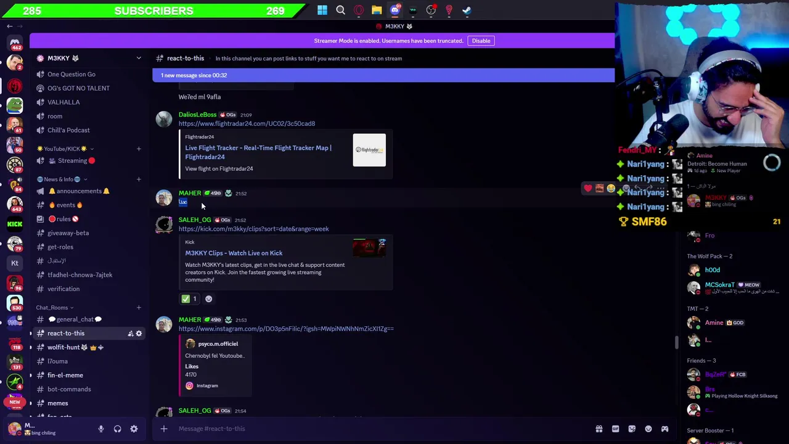
Task: Deafen audio with the headphones icon
Action: (x=117, y=429)
